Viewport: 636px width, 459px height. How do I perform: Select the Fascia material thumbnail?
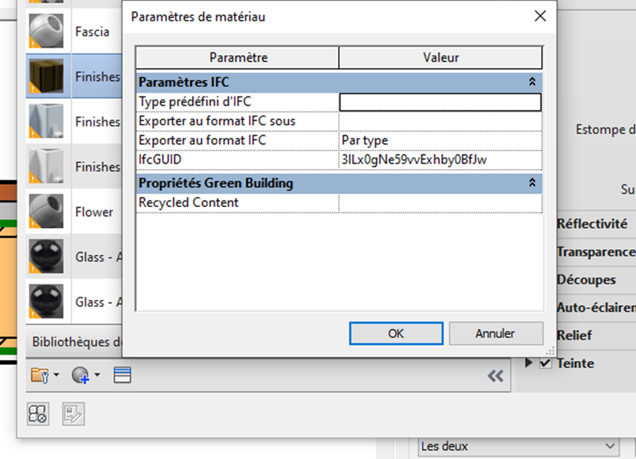(48, 31)
